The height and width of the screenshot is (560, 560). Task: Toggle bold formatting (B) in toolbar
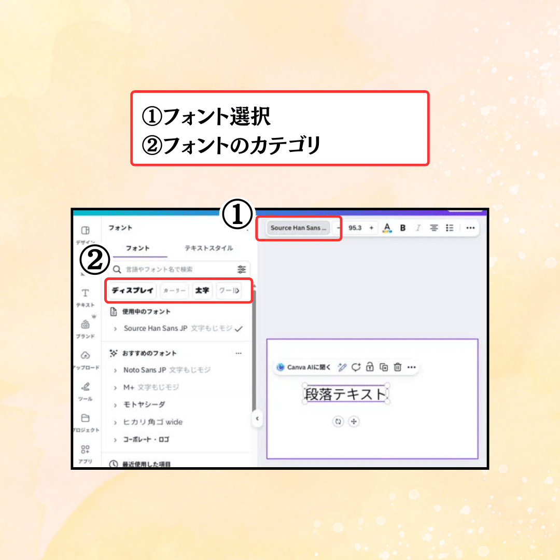click(x=403, y=228)
